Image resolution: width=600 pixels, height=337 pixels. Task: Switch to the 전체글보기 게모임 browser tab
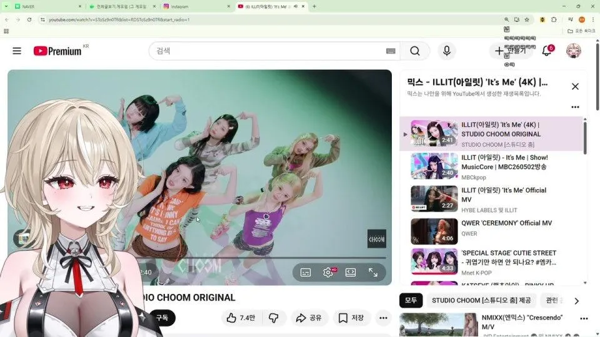tap(121, 6)
